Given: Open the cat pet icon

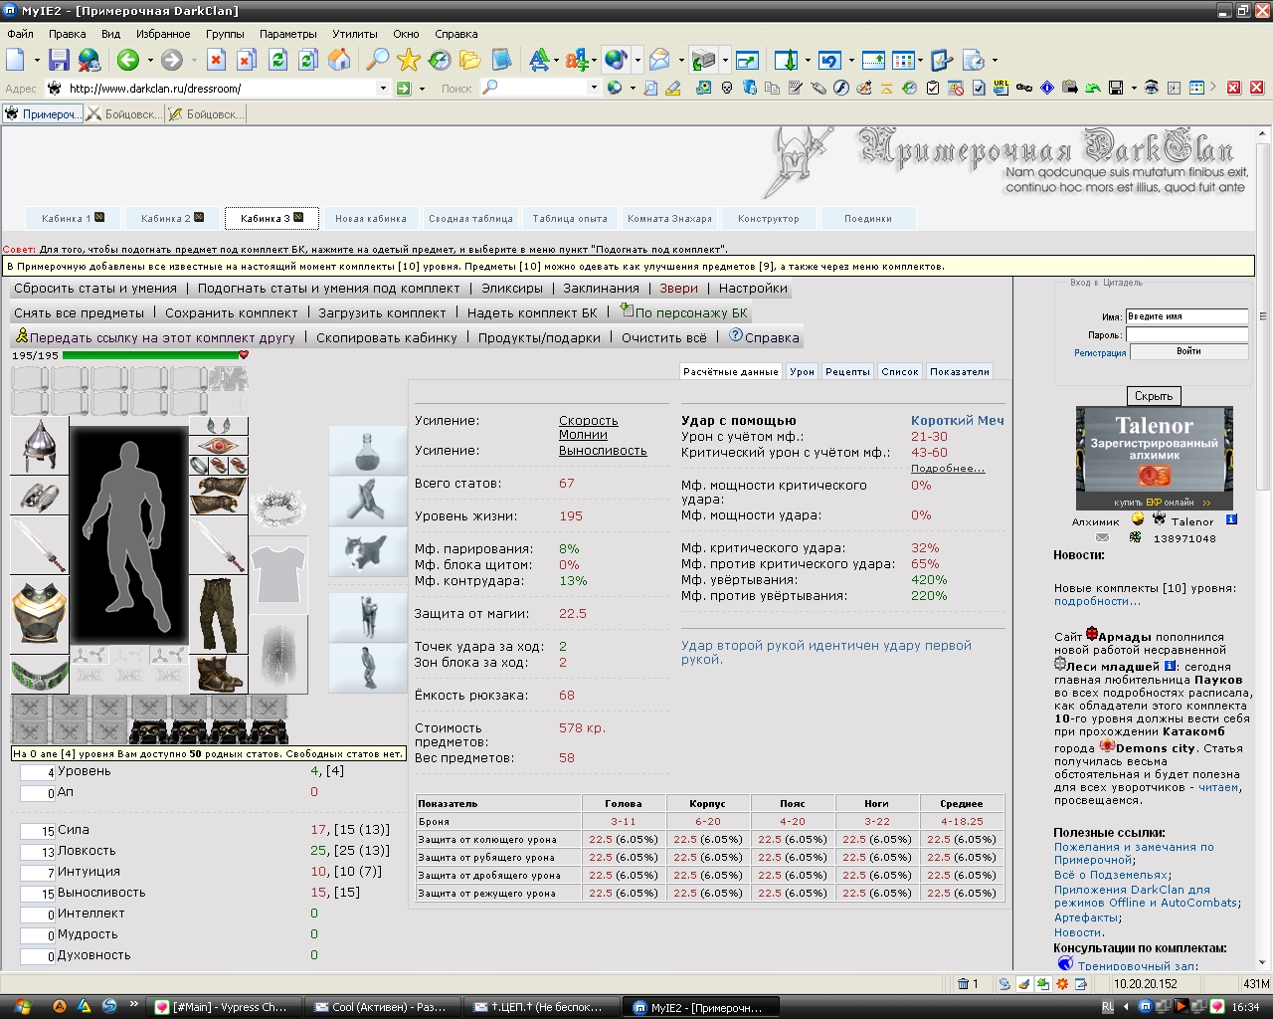Looking at the screenshot, I should click(x=368, y=551).
